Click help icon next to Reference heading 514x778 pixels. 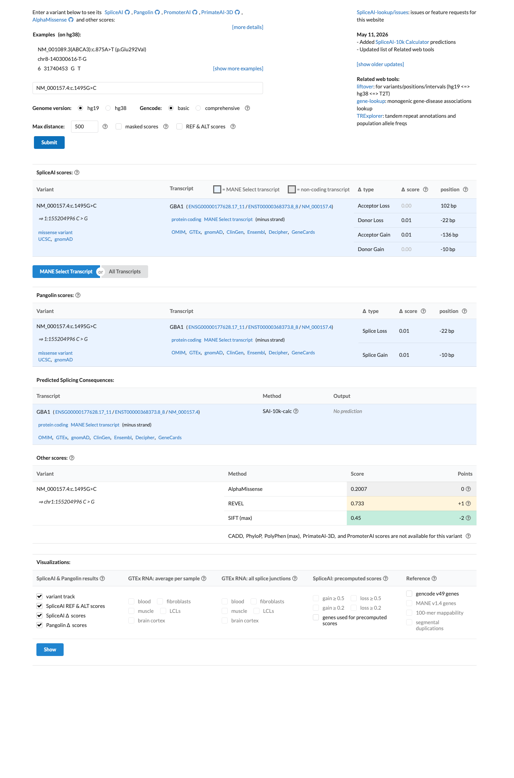tap(434, 579)
